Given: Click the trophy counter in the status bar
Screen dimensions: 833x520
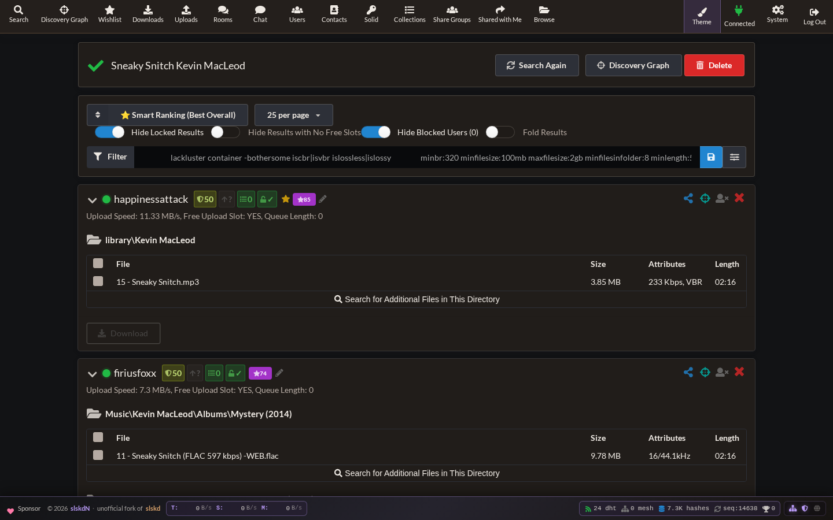Looking at the screenshot, I should [769, 508].
